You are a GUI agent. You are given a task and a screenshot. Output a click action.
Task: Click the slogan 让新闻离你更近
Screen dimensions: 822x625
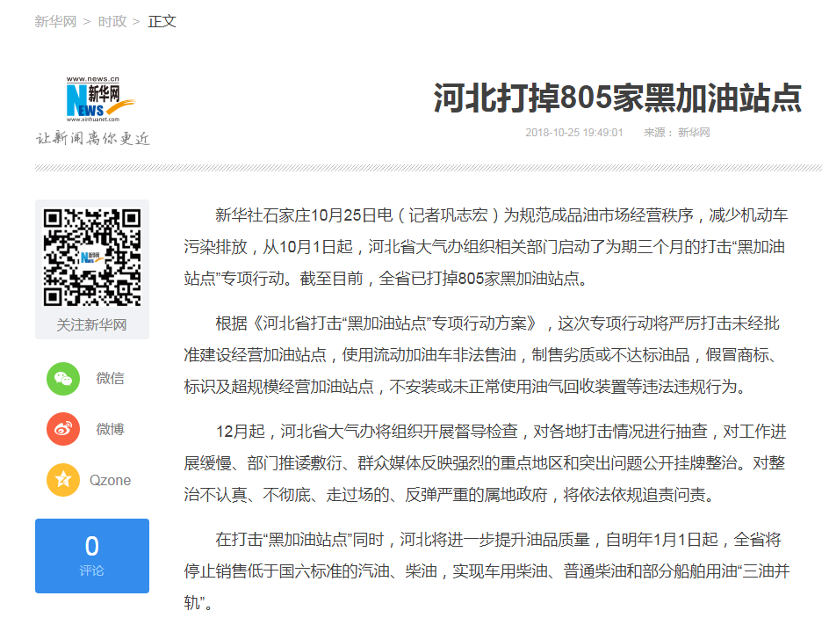[92, 138]
